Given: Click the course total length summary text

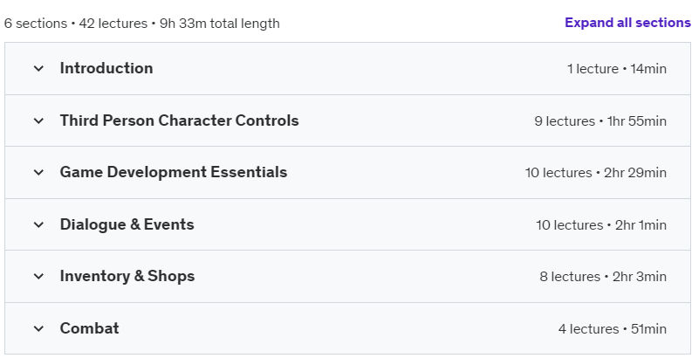Looking at the screenshot, I should point(141,24).
